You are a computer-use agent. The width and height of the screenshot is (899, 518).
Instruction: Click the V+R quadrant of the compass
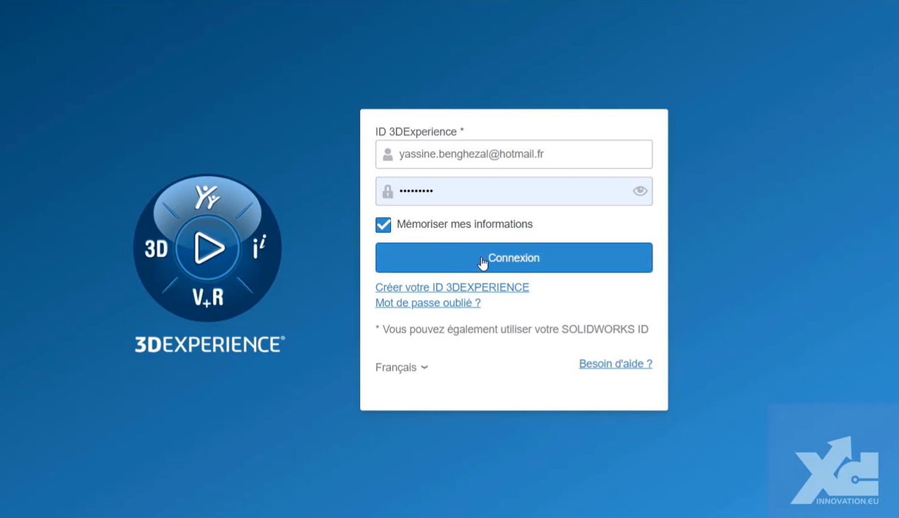click(x=208, y=298)
